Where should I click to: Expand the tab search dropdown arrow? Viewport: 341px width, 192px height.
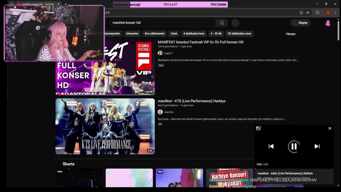pyautogui.click(x=11, y=4)
